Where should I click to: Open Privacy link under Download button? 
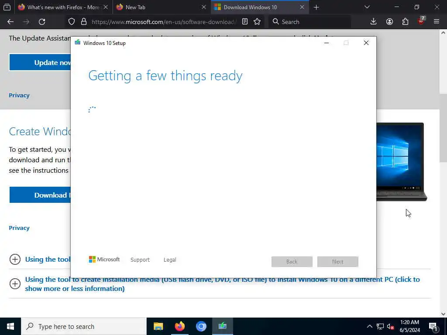pos(19,228)
